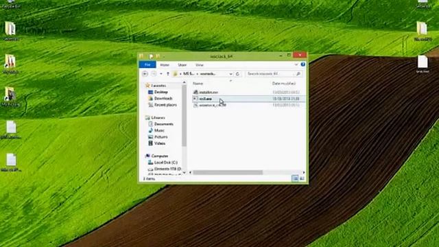Sort files by Name column header

tap(198, 84)
